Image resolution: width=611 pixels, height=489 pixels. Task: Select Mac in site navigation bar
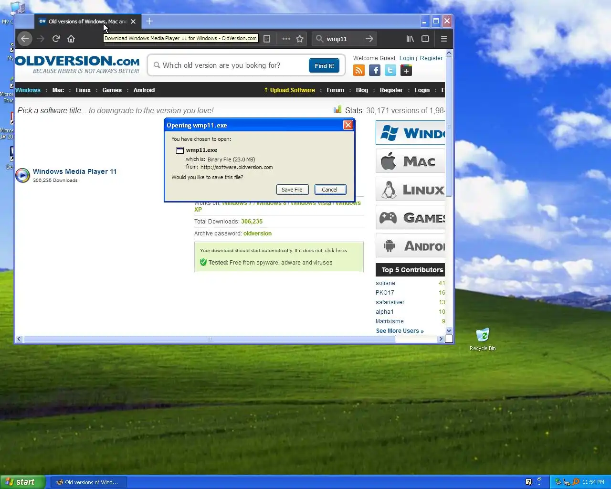(58, 90)
